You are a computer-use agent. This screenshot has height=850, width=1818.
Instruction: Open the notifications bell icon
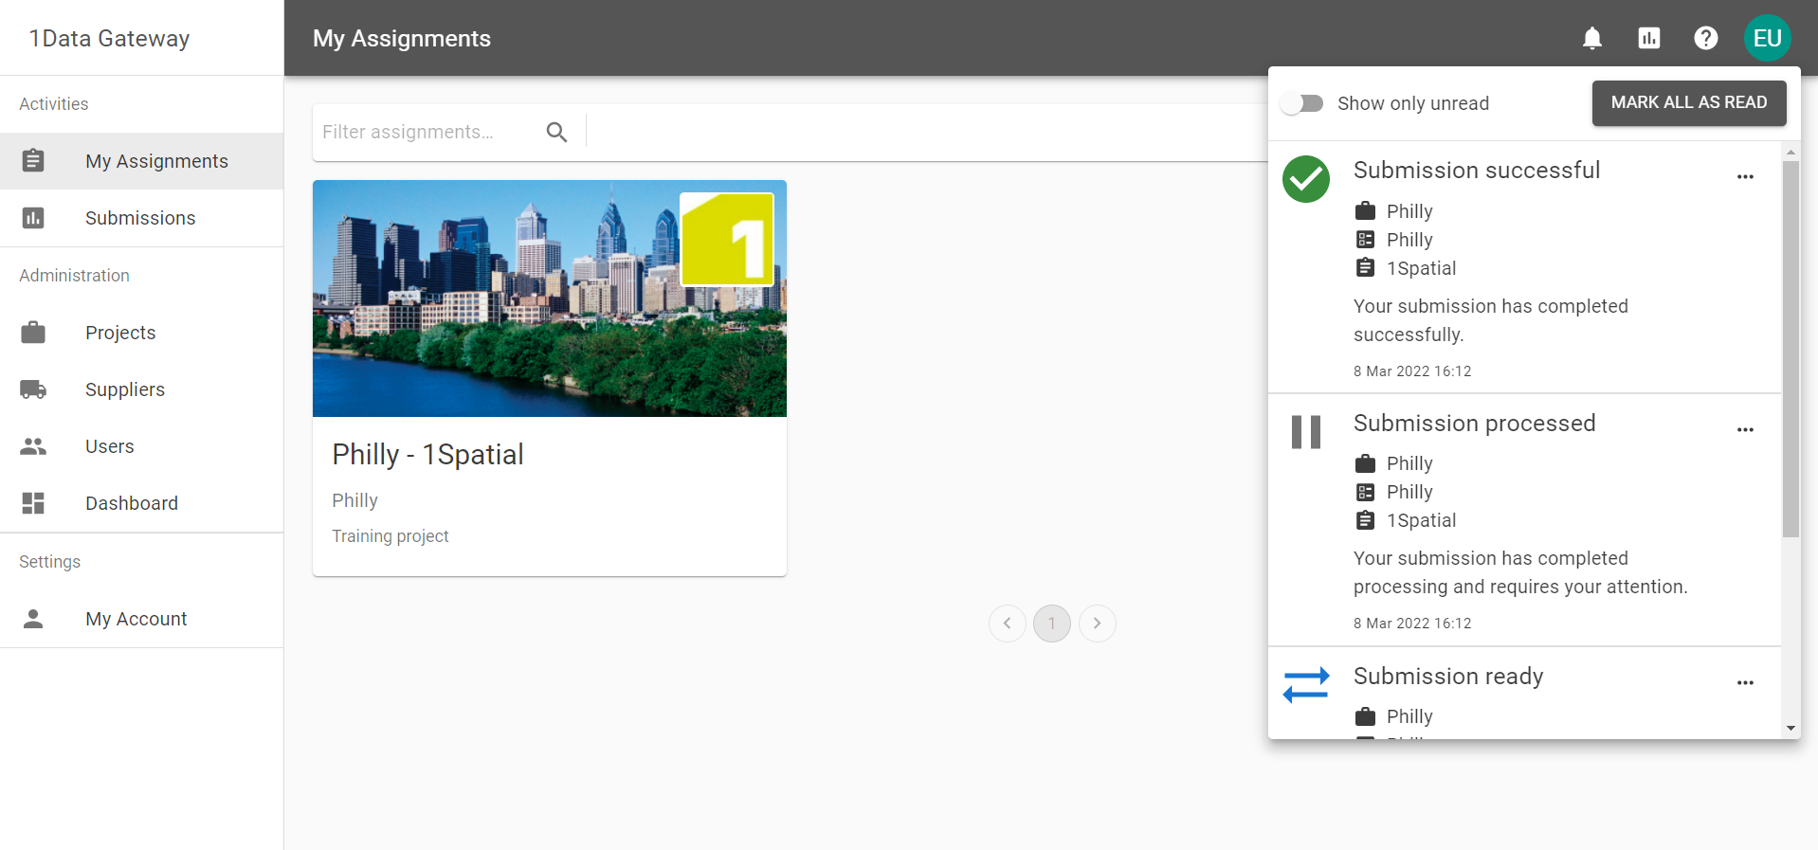[1592, 38]
